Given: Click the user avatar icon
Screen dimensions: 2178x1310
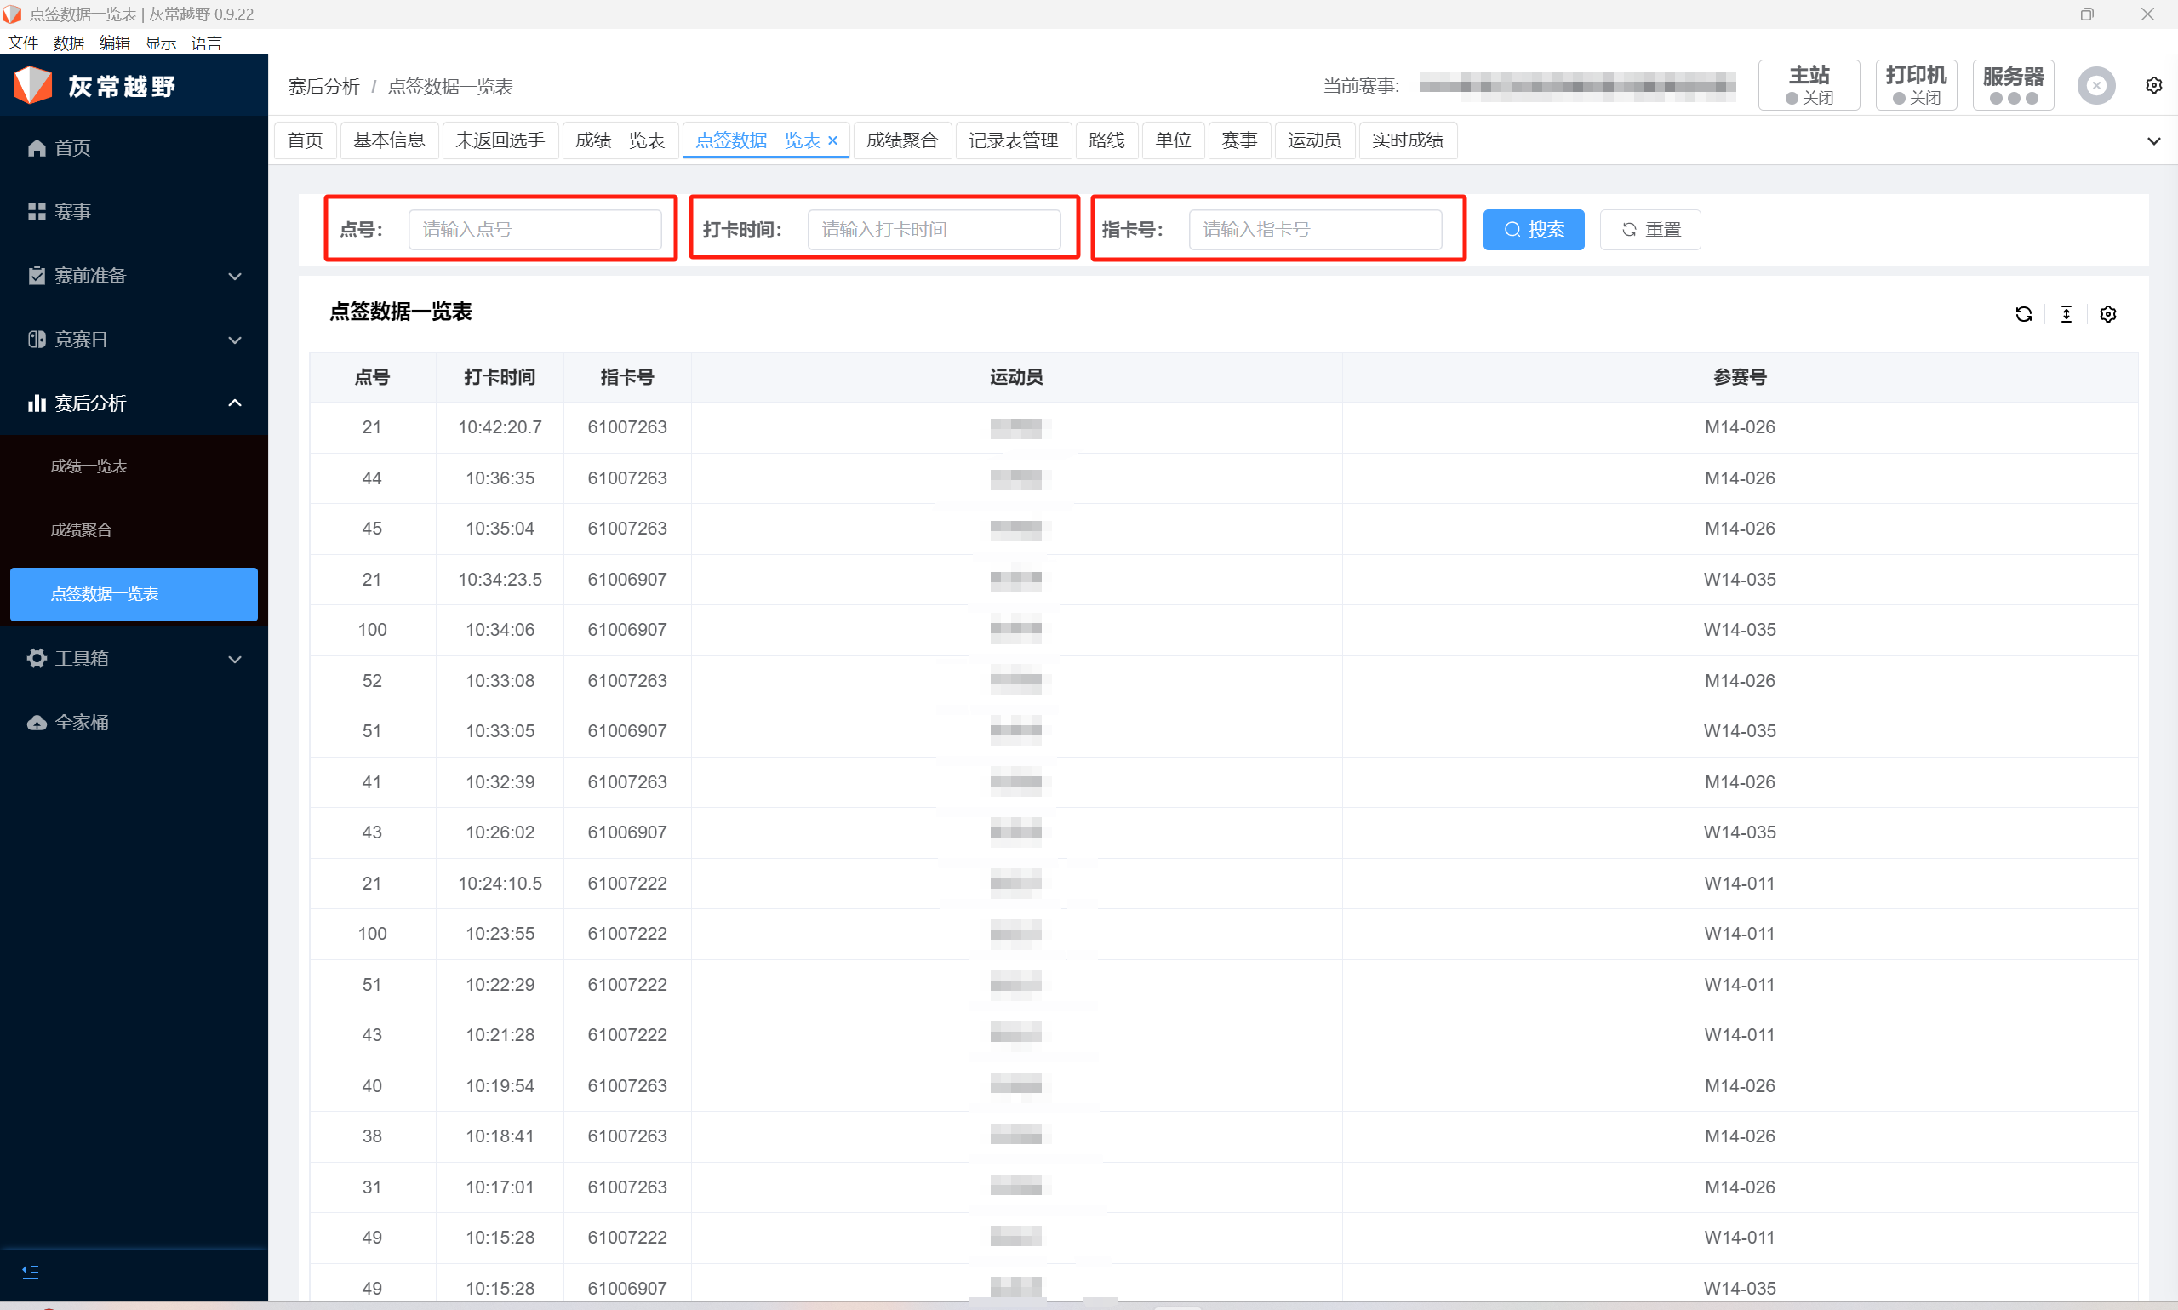Looking at the screenshot, I should click(x=2096, y=86).
